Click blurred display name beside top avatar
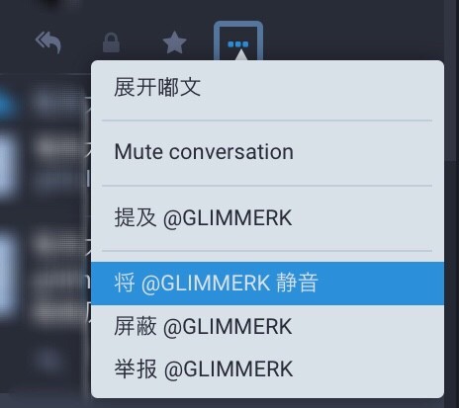 coord(52,103)
